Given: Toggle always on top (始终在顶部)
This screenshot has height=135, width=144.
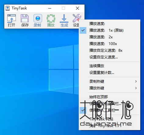Looking at the screenshot, I should (x=110, y=97).
